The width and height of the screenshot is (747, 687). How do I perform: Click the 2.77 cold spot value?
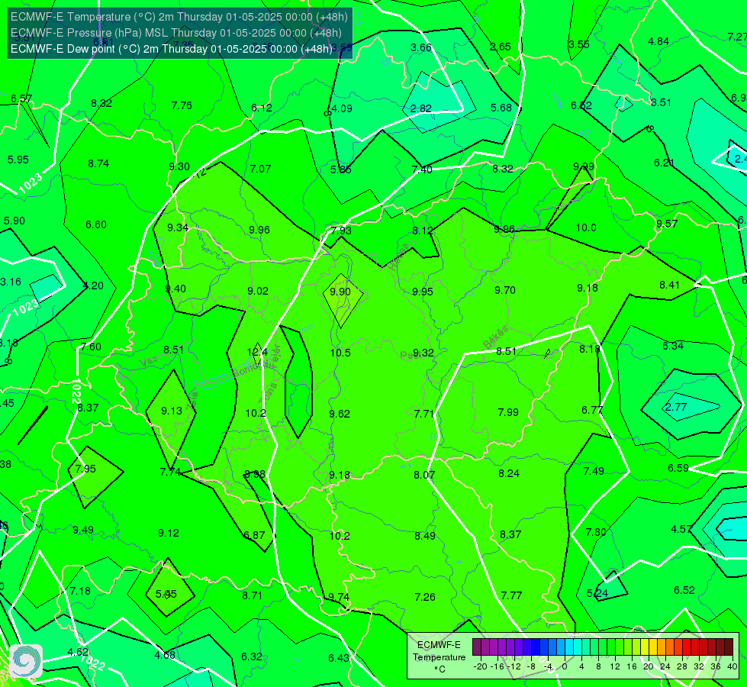coord(675,407)
